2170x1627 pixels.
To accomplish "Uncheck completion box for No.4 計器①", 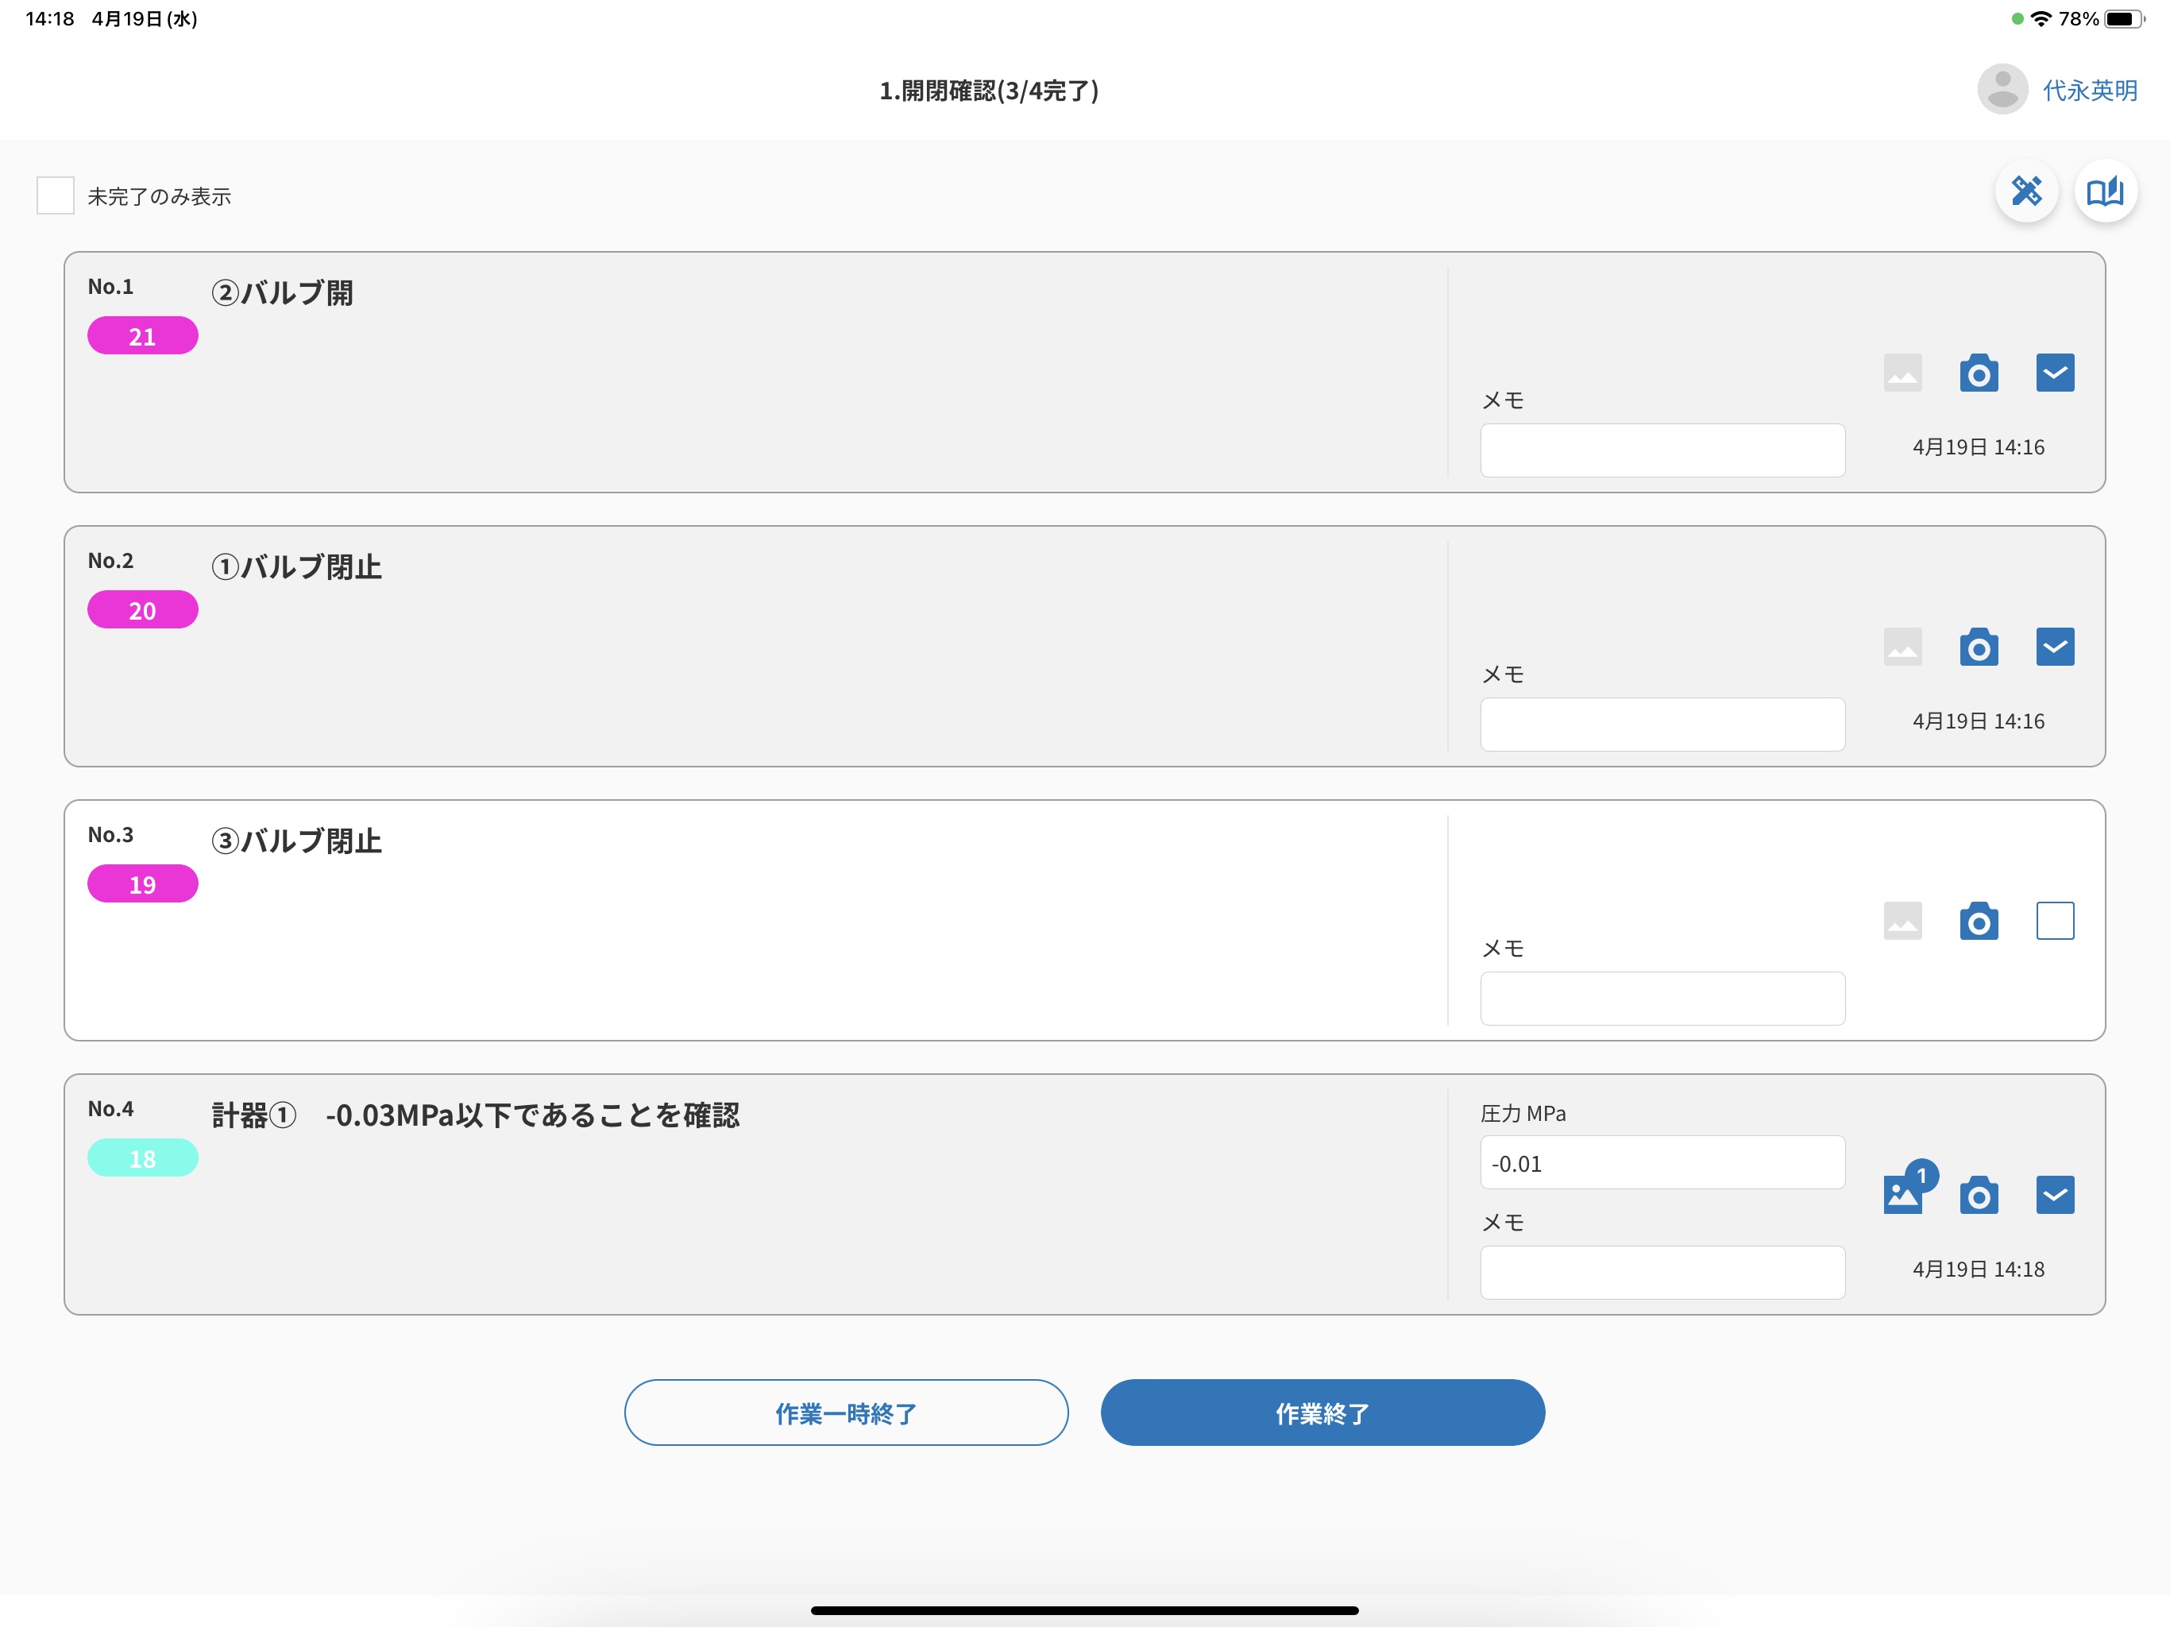I will [x=2055, y=1194].
